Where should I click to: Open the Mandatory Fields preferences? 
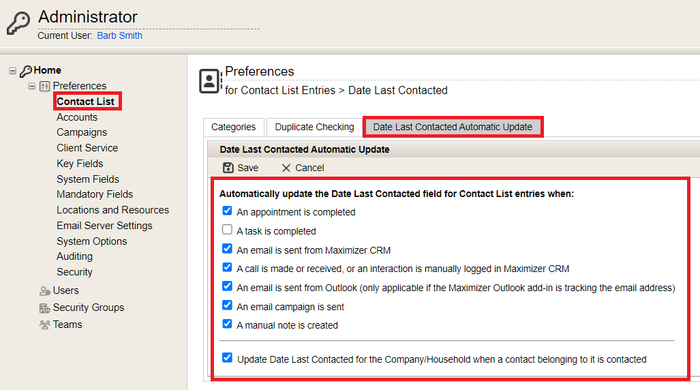95,194
